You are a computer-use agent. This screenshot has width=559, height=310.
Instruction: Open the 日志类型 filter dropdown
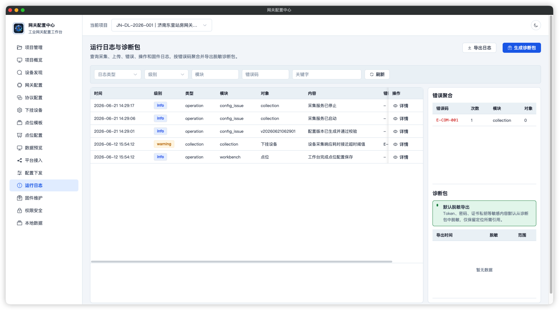118,74
